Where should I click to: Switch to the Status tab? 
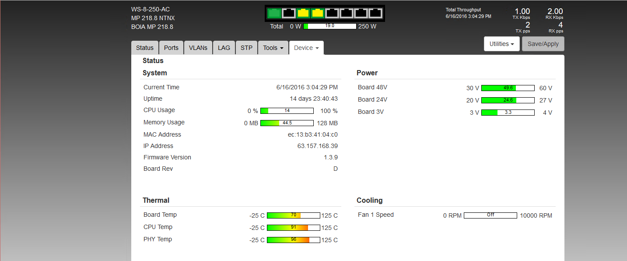145,48
